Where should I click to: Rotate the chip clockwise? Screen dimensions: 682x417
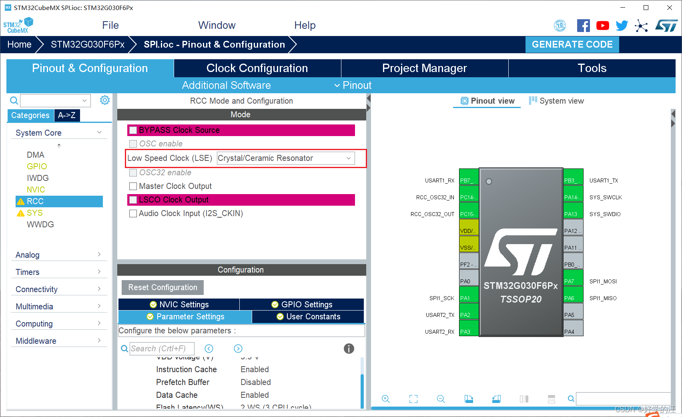[x=469, y=399]
